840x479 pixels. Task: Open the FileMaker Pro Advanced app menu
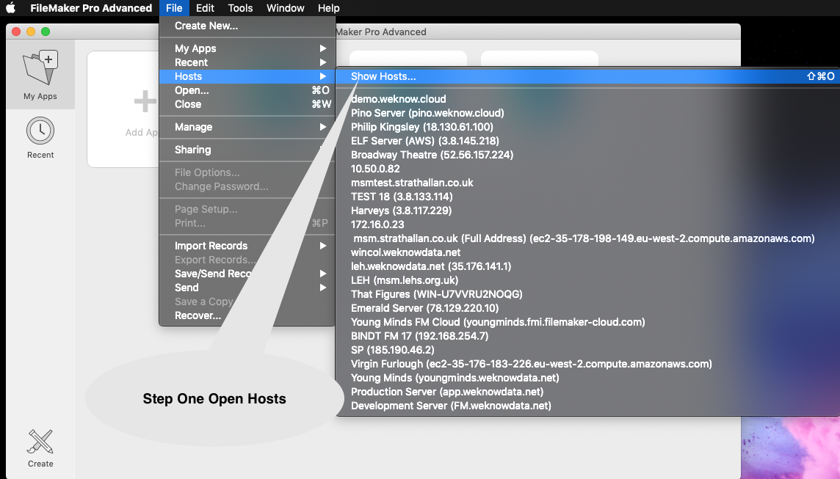click(x=91, y=8)
